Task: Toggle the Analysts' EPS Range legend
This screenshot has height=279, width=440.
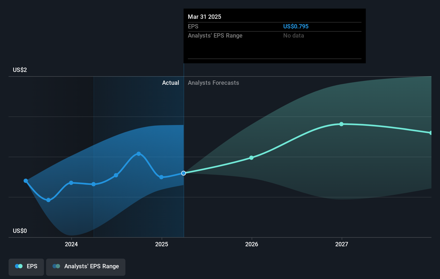Action: point(86,267)
